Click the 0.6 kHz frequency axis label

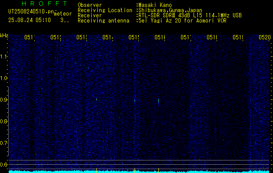4,164
